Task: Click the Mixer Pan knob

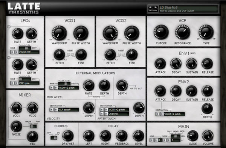Action: [x=32, y=136]
